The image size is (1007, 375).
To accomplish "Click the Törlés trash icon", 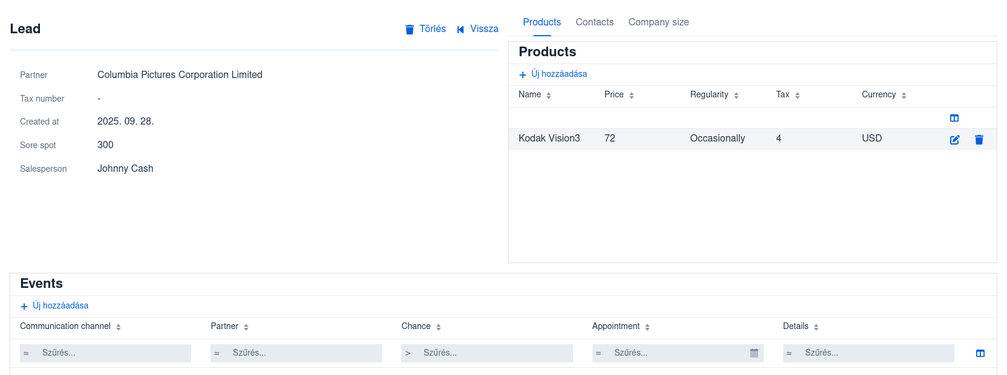I will 410,30.
